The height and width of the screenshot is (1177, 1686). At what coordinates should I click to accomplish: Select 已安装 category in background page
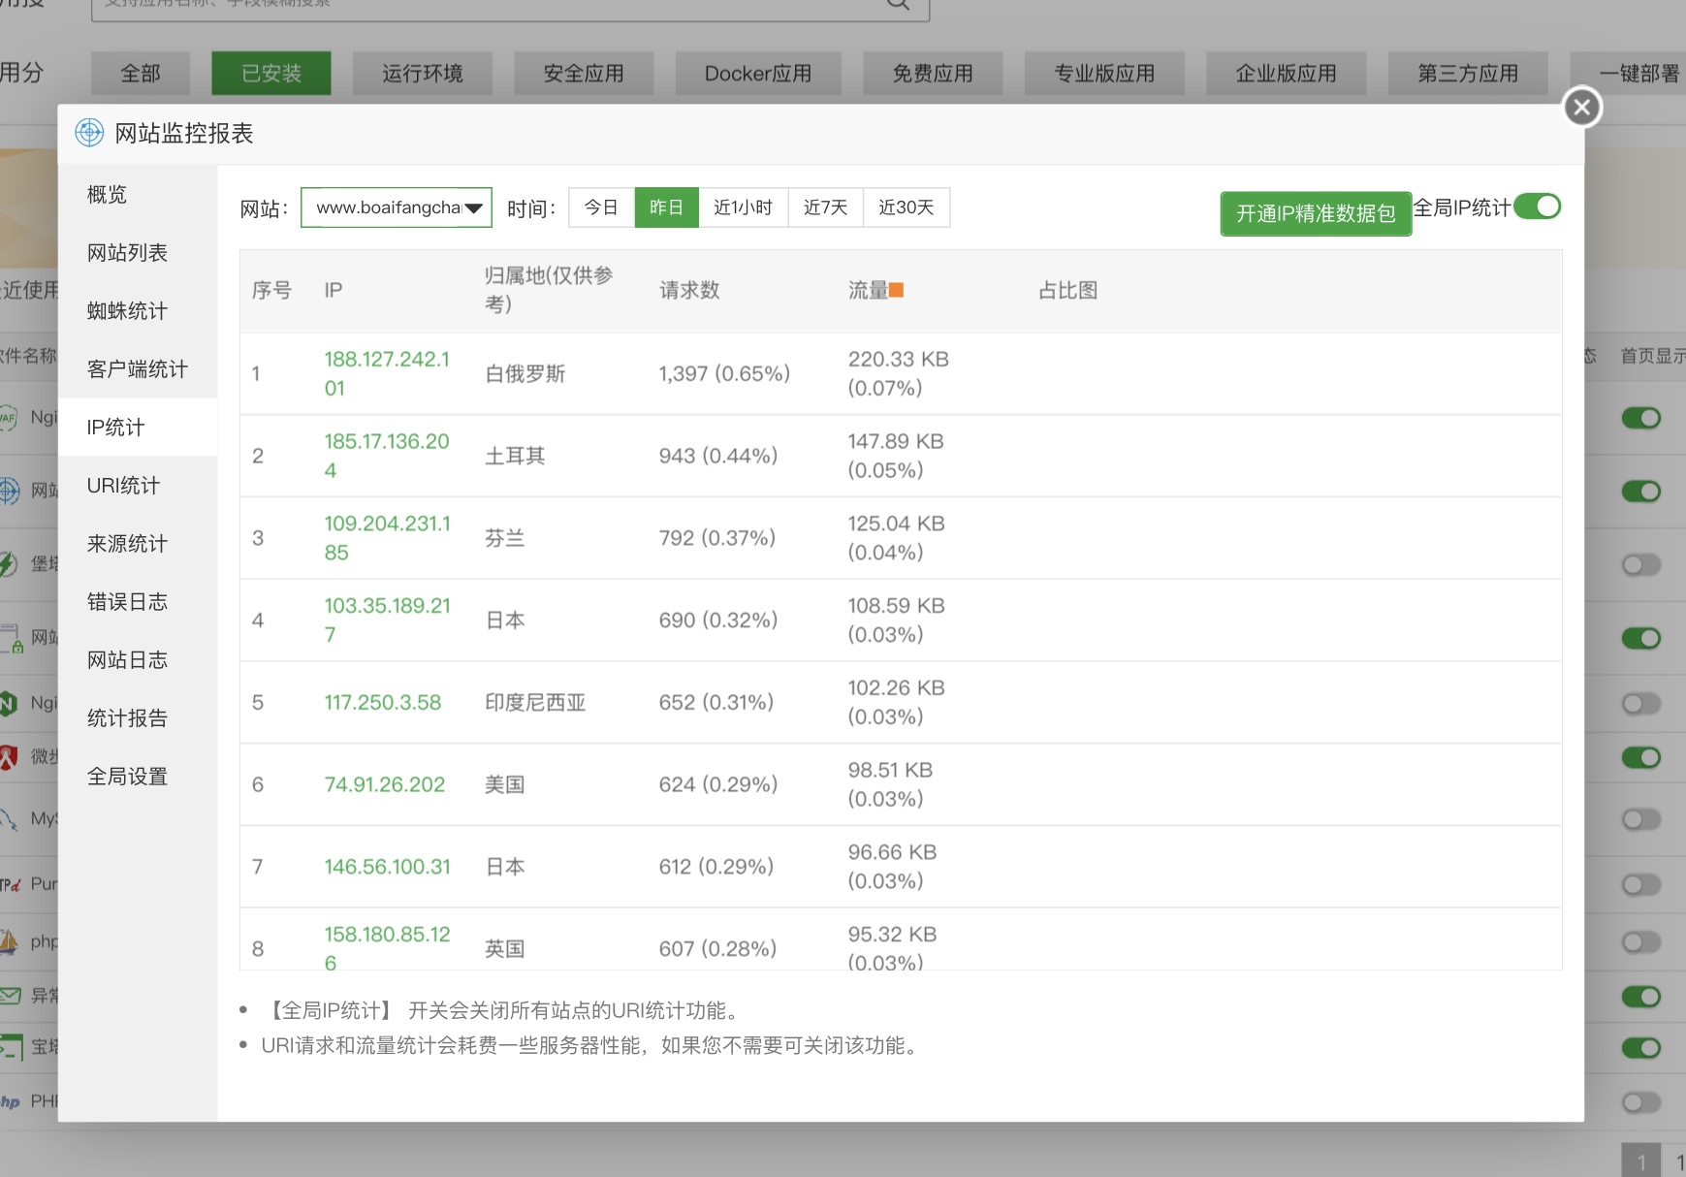[x=271, y=74]
